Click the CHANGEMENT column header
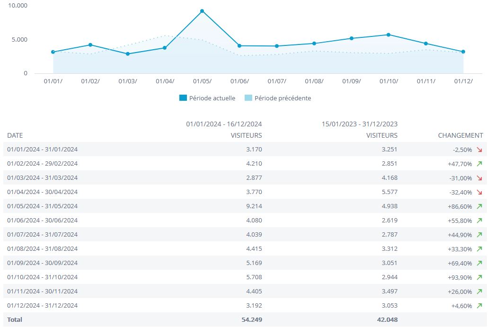This screenshot has width=494, height=327. coord(460,135)
